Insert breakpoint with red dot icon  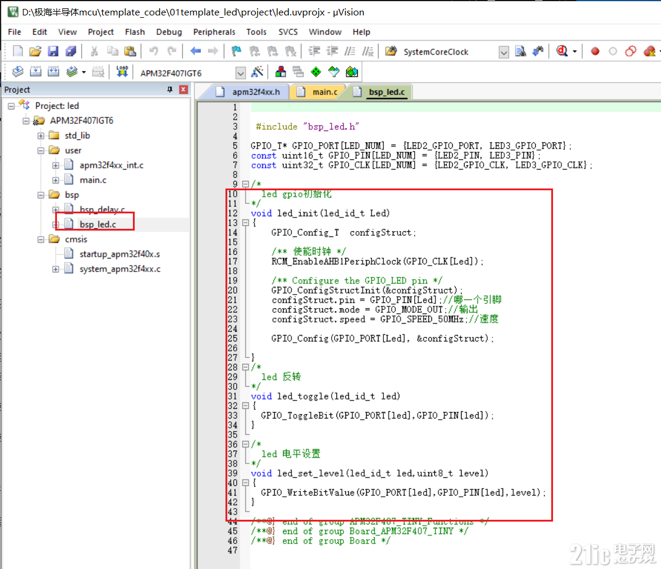tap(595, 52)
